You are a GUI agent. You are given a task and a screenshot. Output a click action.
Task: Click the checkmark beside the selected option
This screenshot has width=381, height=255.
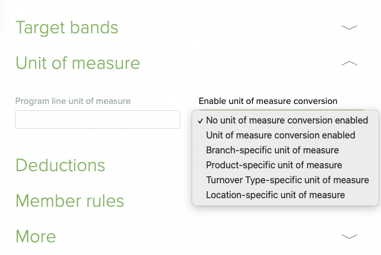coord(200,121)
